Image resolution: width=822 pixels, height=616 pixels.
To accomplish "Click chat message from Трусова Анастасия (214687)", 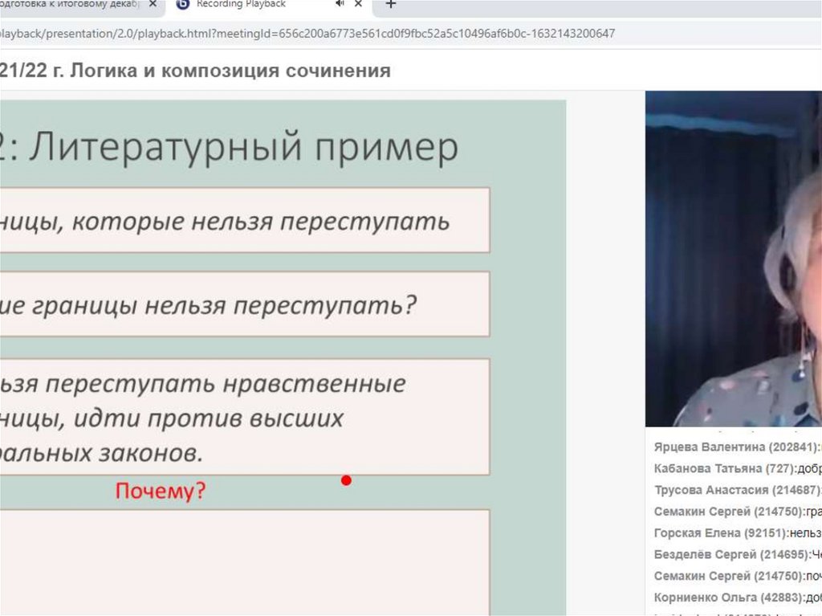I will point(738,490).
